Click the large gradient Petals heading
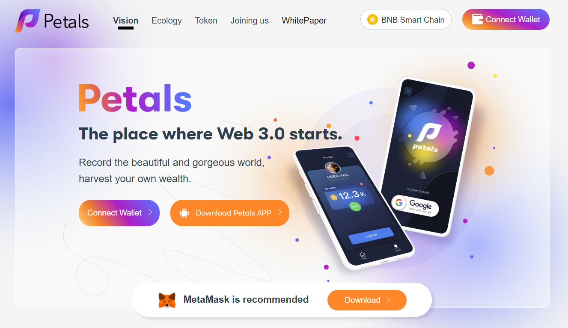This screenshot has height=328, width=568. (135, 98)
